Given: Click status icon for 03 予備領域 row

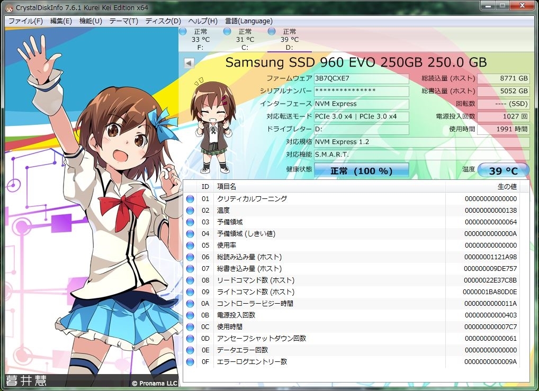Looking at the screenshot, I should [x=190, y=222].
